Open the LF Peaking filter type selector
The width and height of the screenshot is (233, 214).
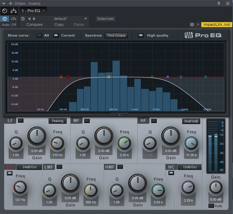click(58, 121)
